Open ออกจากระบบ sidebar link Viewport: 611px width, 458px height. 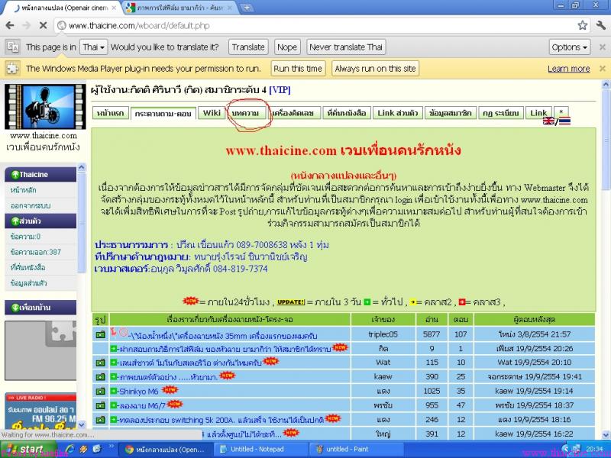(31, 205)
